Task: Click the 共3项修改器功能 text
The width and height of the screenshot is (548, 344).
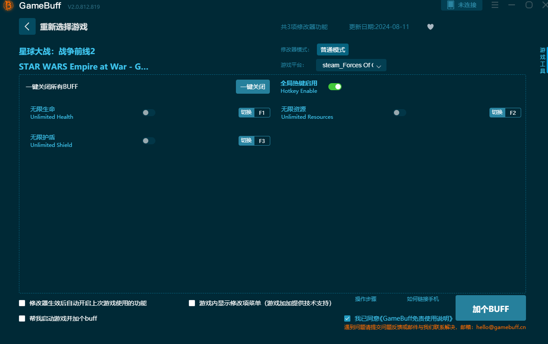Action: coord(304,27)
